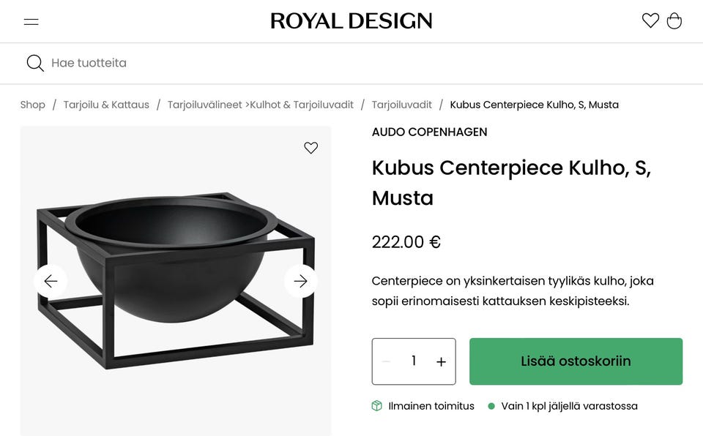Viewport: 703px width, 436px height.
Task: Add product to favorites via heart on image
Action: tap(310, 147)
